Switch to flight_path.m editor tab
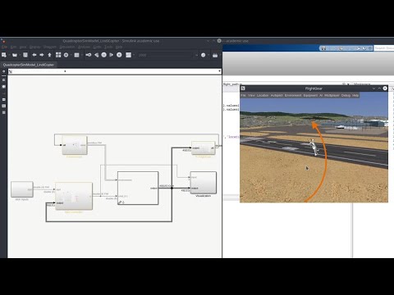 (x=232, y=84)
